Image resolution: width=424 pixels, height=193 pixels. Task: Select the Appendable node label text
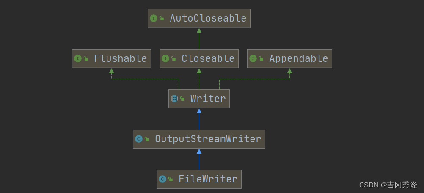tap(298, 58)
